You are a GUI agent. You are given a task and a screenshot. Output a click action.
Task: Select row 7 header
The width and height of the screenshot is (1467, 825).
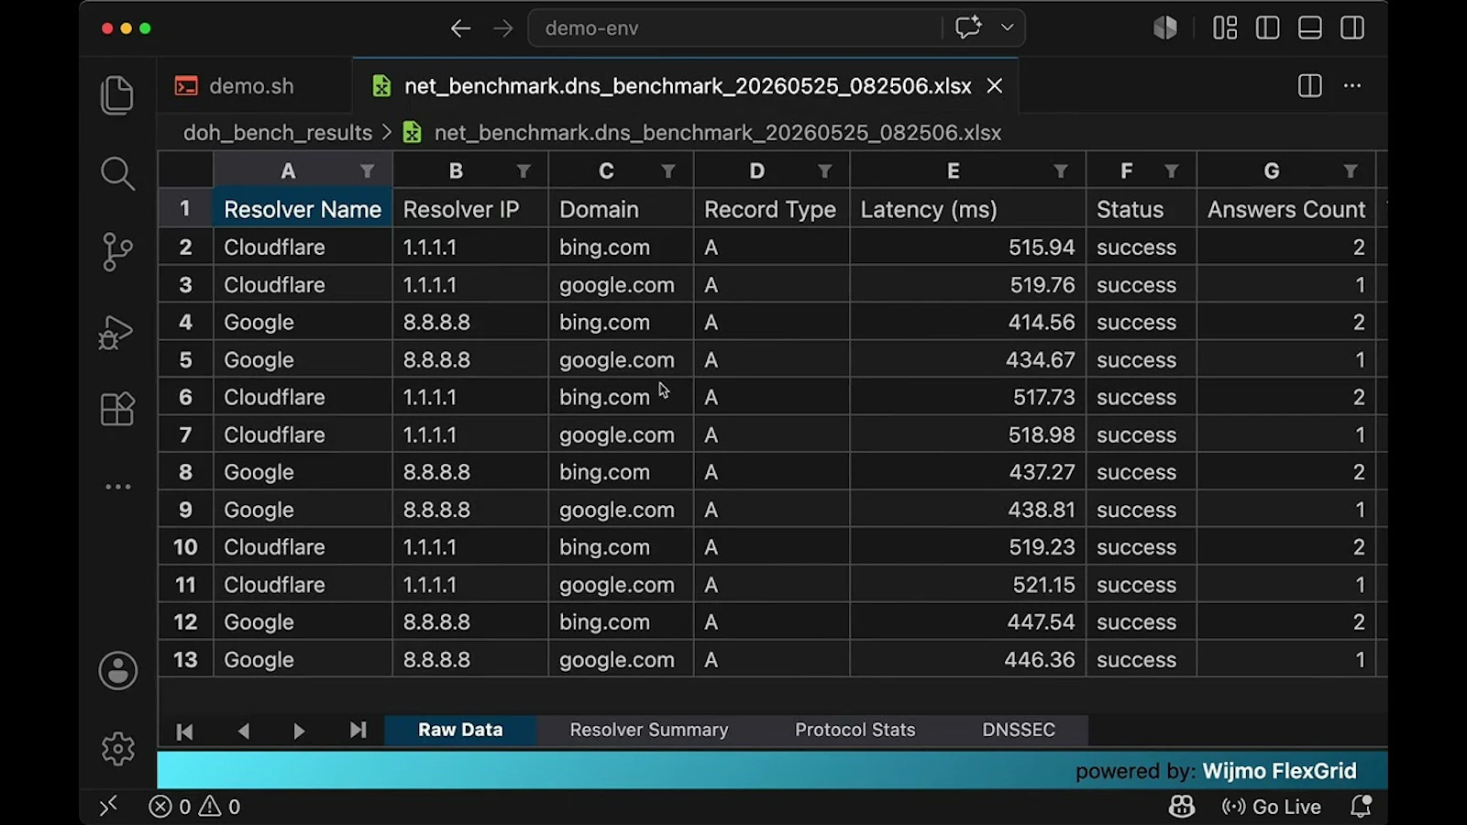186,434
